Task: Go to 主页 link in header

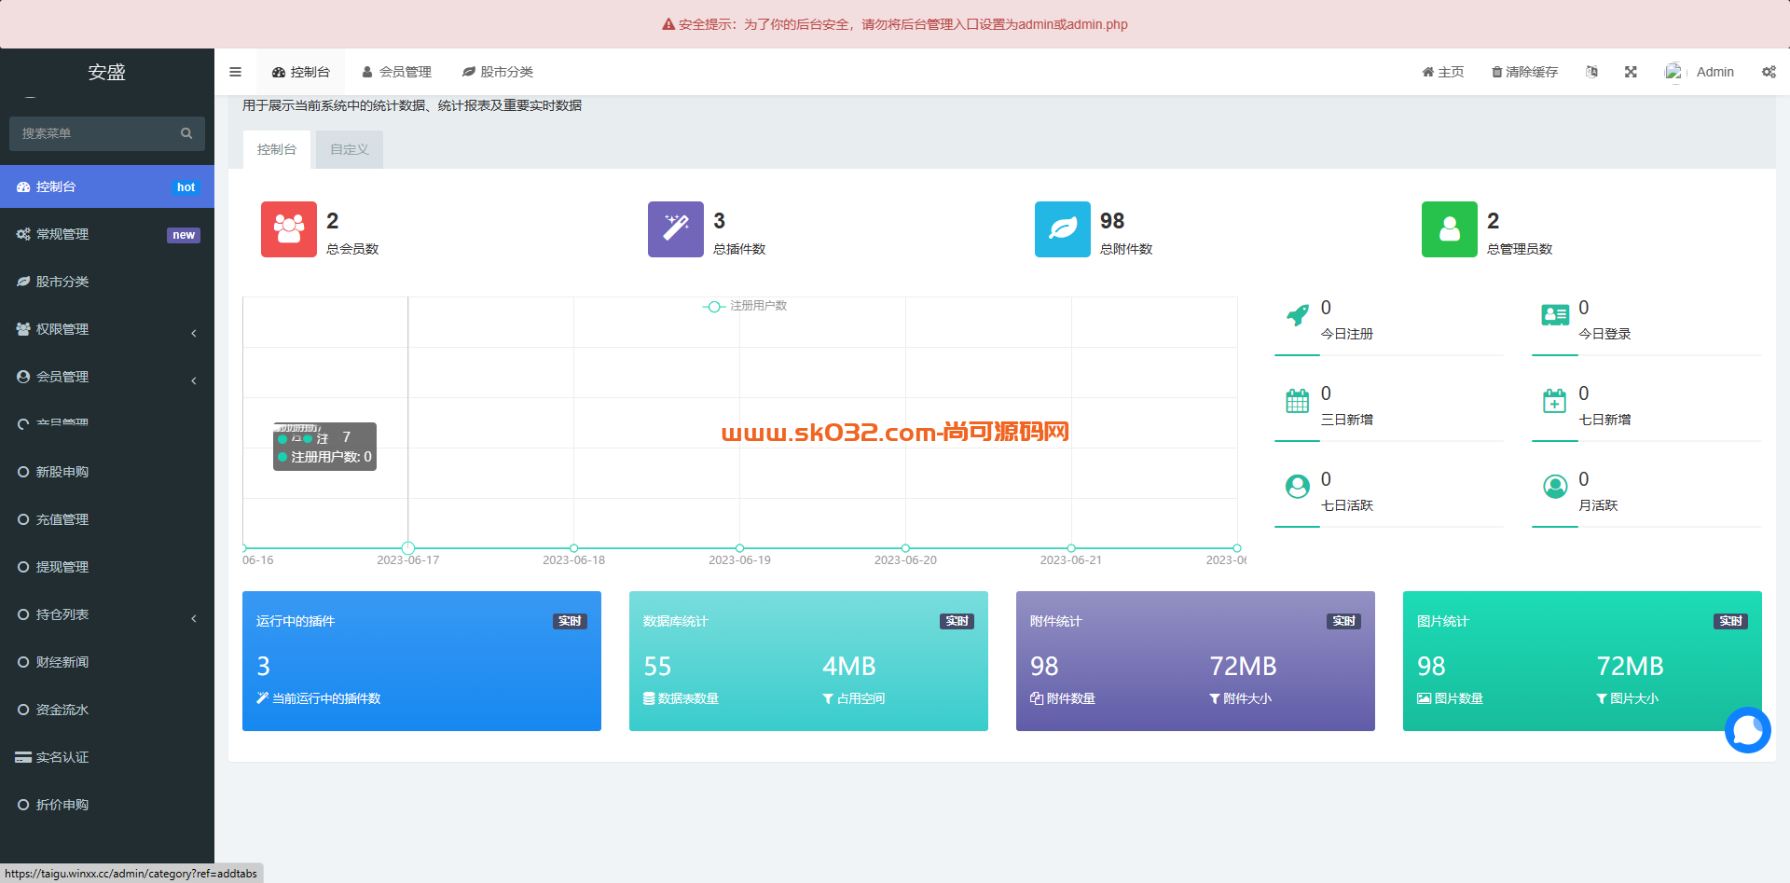Action: point(1442,72)
